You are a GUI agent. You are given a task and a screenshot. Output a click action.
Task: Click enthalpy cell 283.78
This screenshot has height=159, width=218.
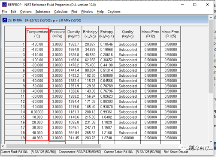(x=90, y=138)
